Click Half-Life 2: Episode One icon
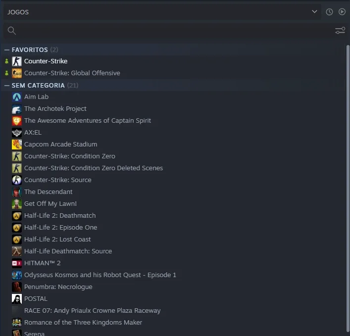 coord(17,228)
